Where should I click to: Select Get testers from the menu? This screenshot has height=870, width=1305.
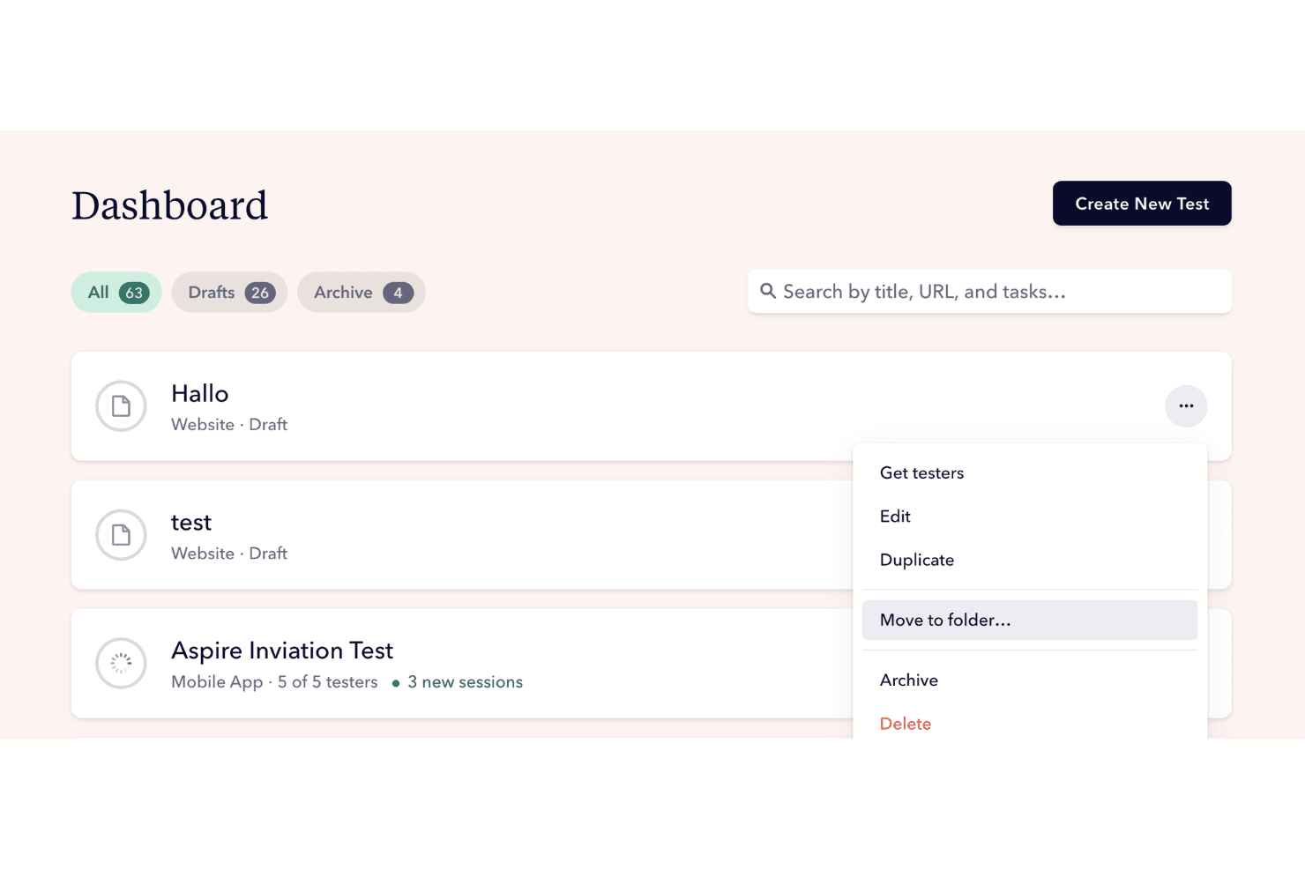(x=1029, y=473)
